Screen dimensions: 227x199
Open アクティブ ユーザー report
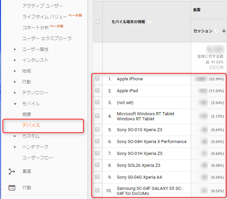(42, 6)
